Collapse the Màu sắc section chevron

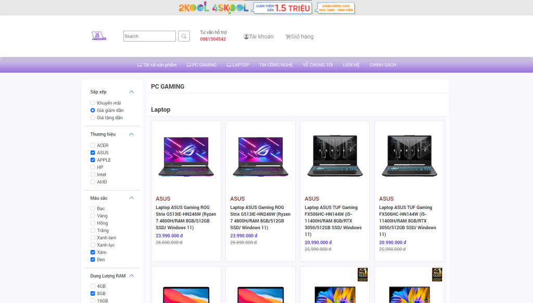click(132, 198)
